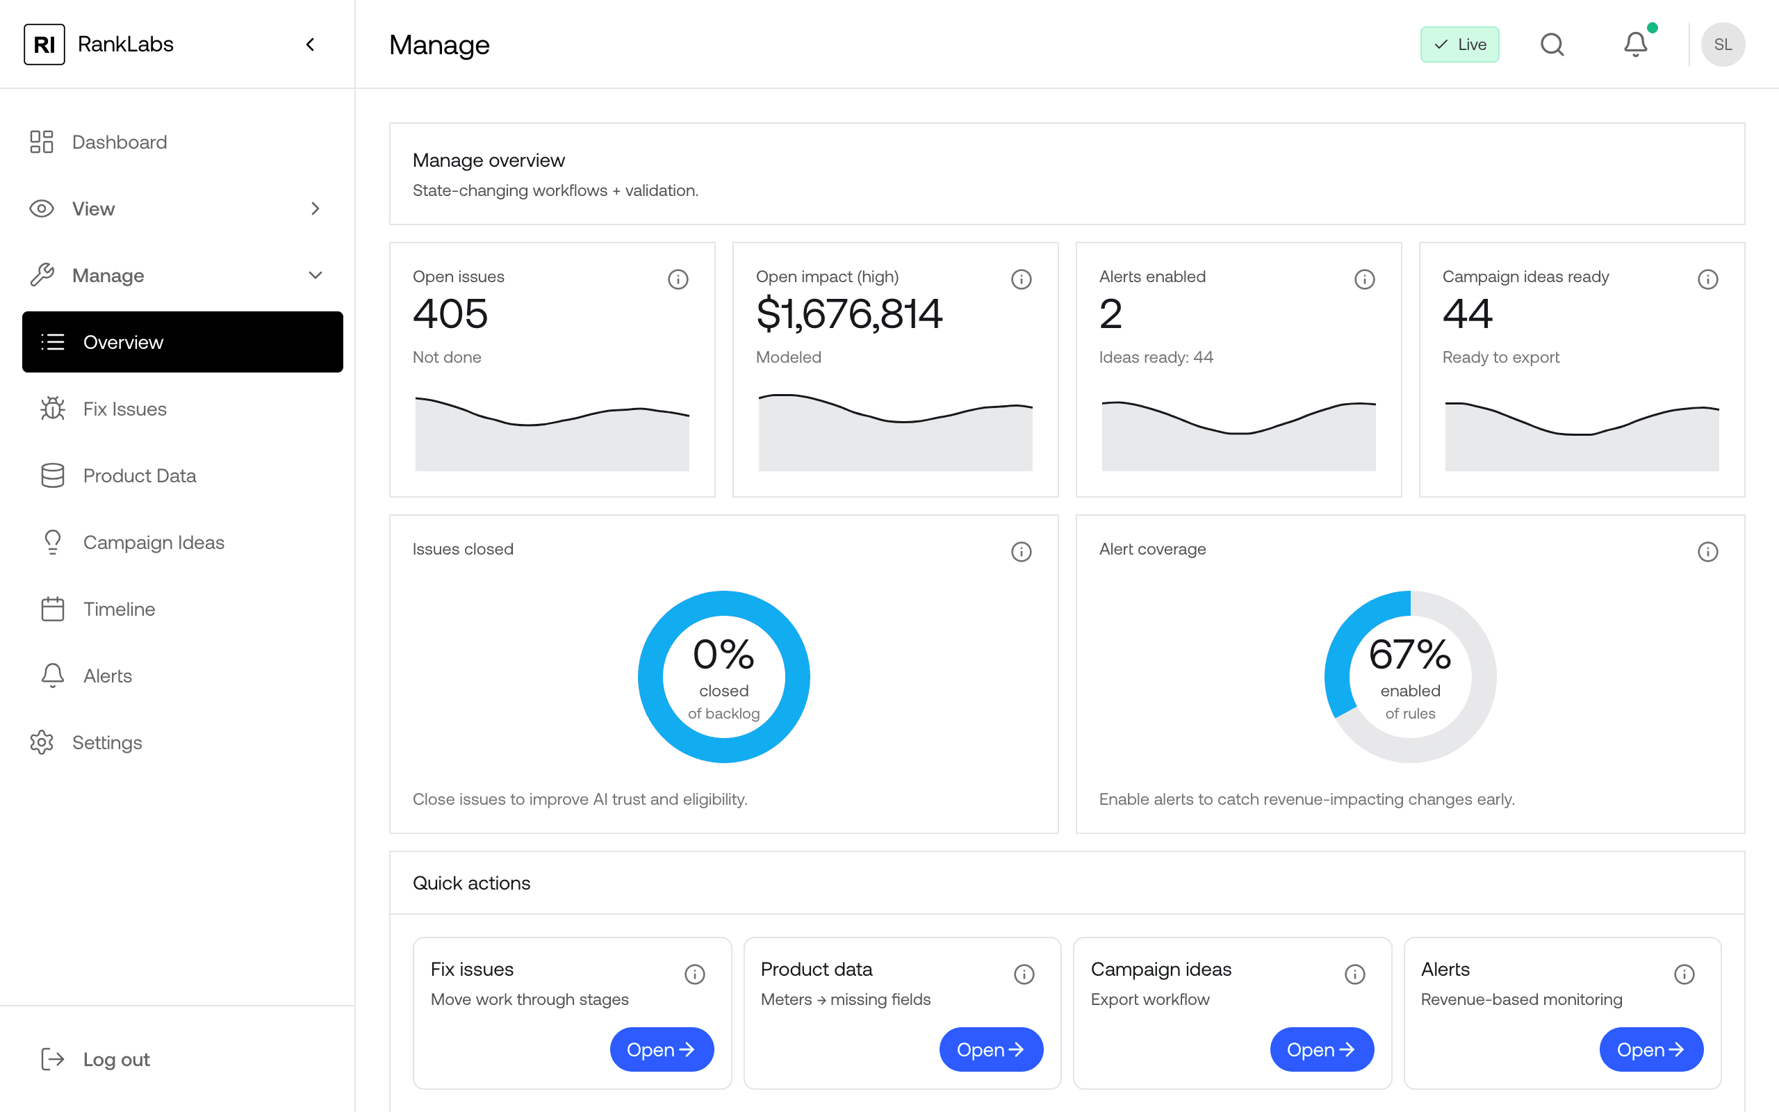This screenshot has height=1112, width=1779.
Task: Click the RankLabs logo icon
Action: (44, 44)
